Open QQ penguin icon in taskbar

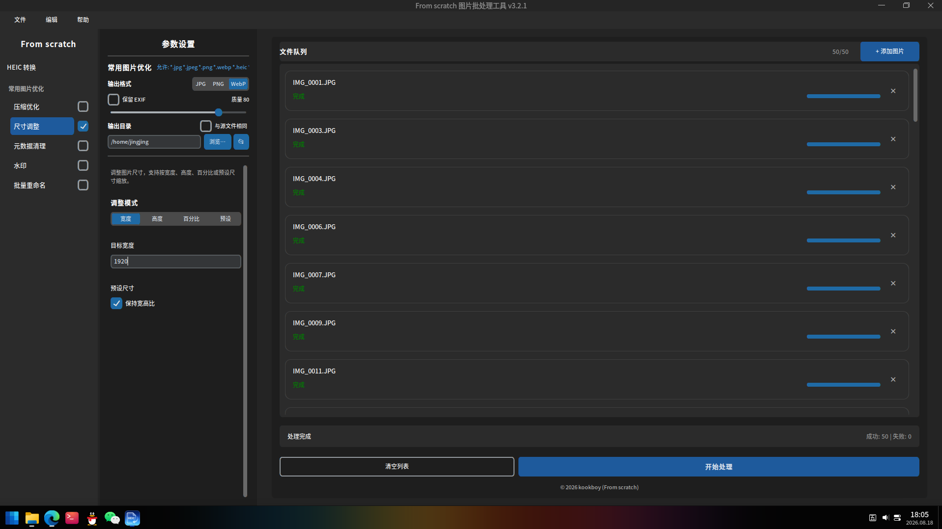[92, 518]
